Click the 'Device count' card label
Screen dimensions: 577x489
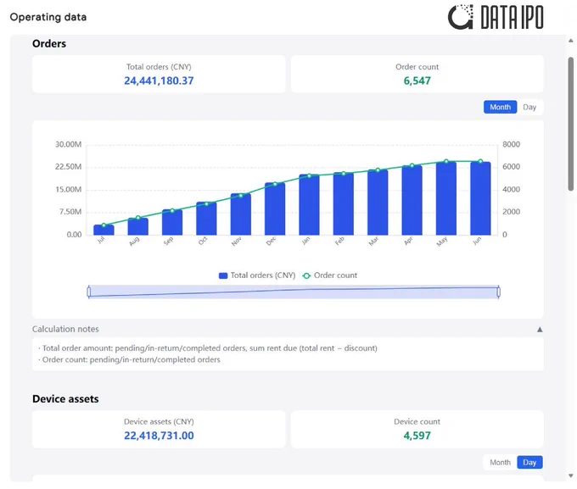(417, 422)
